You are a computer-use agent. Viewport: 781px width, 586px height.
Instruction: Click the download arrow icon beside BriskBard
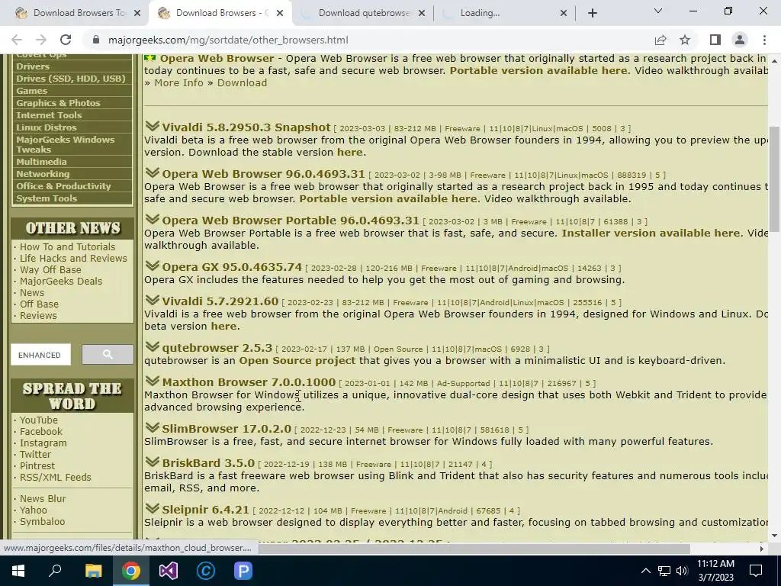point(152,462)
